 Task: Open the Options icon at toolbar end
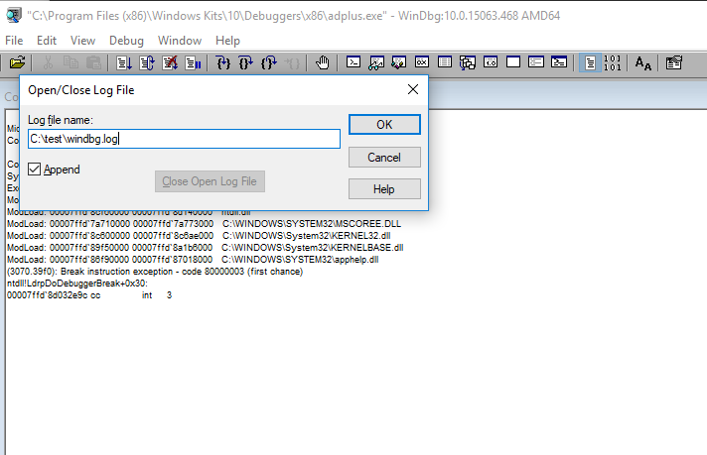point(674,62)
